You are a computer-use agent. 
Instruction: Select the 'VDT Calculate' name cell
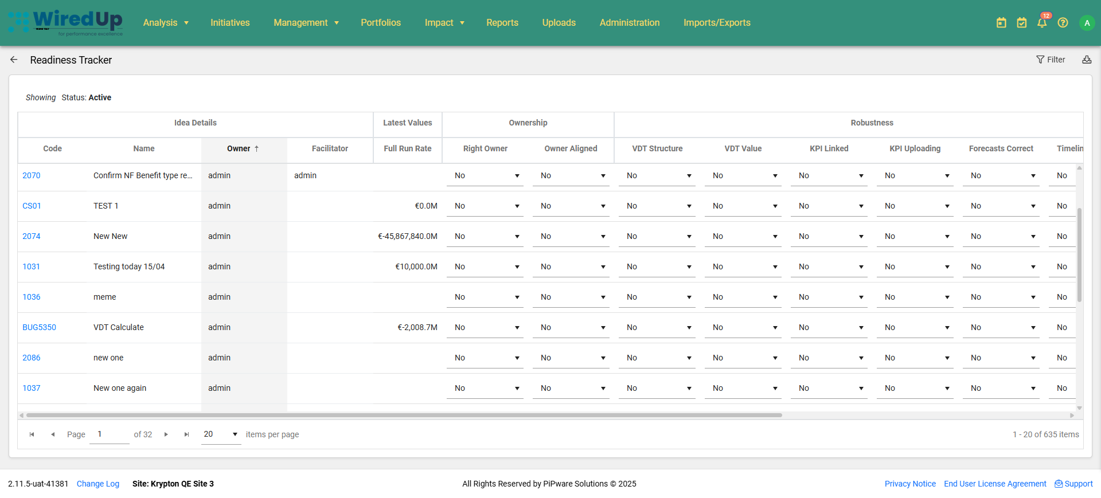[144, 327]
